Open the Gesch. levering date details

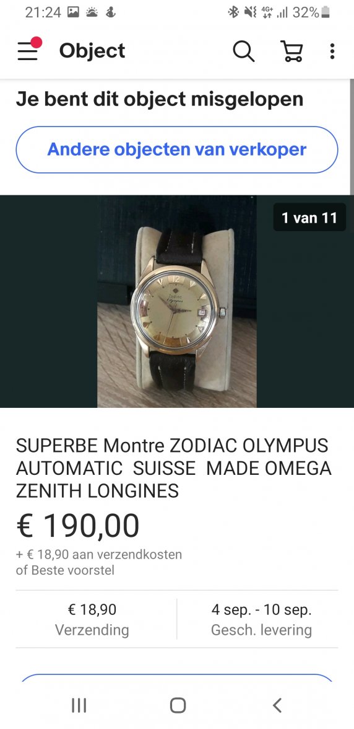tap(261, 619)
